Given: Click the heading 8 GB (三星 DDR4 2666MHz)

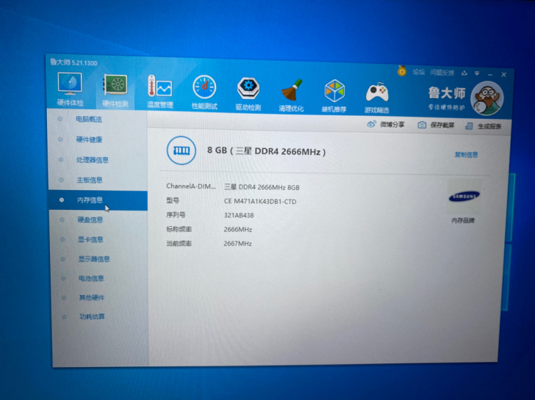Looking at the screenshot, I should 267,151.
